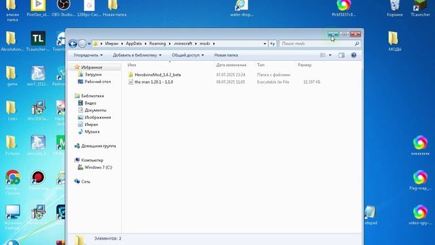Select mods segment in the address path
The height and width of the screenshot is (245, 435).
(x=205, y=44)
